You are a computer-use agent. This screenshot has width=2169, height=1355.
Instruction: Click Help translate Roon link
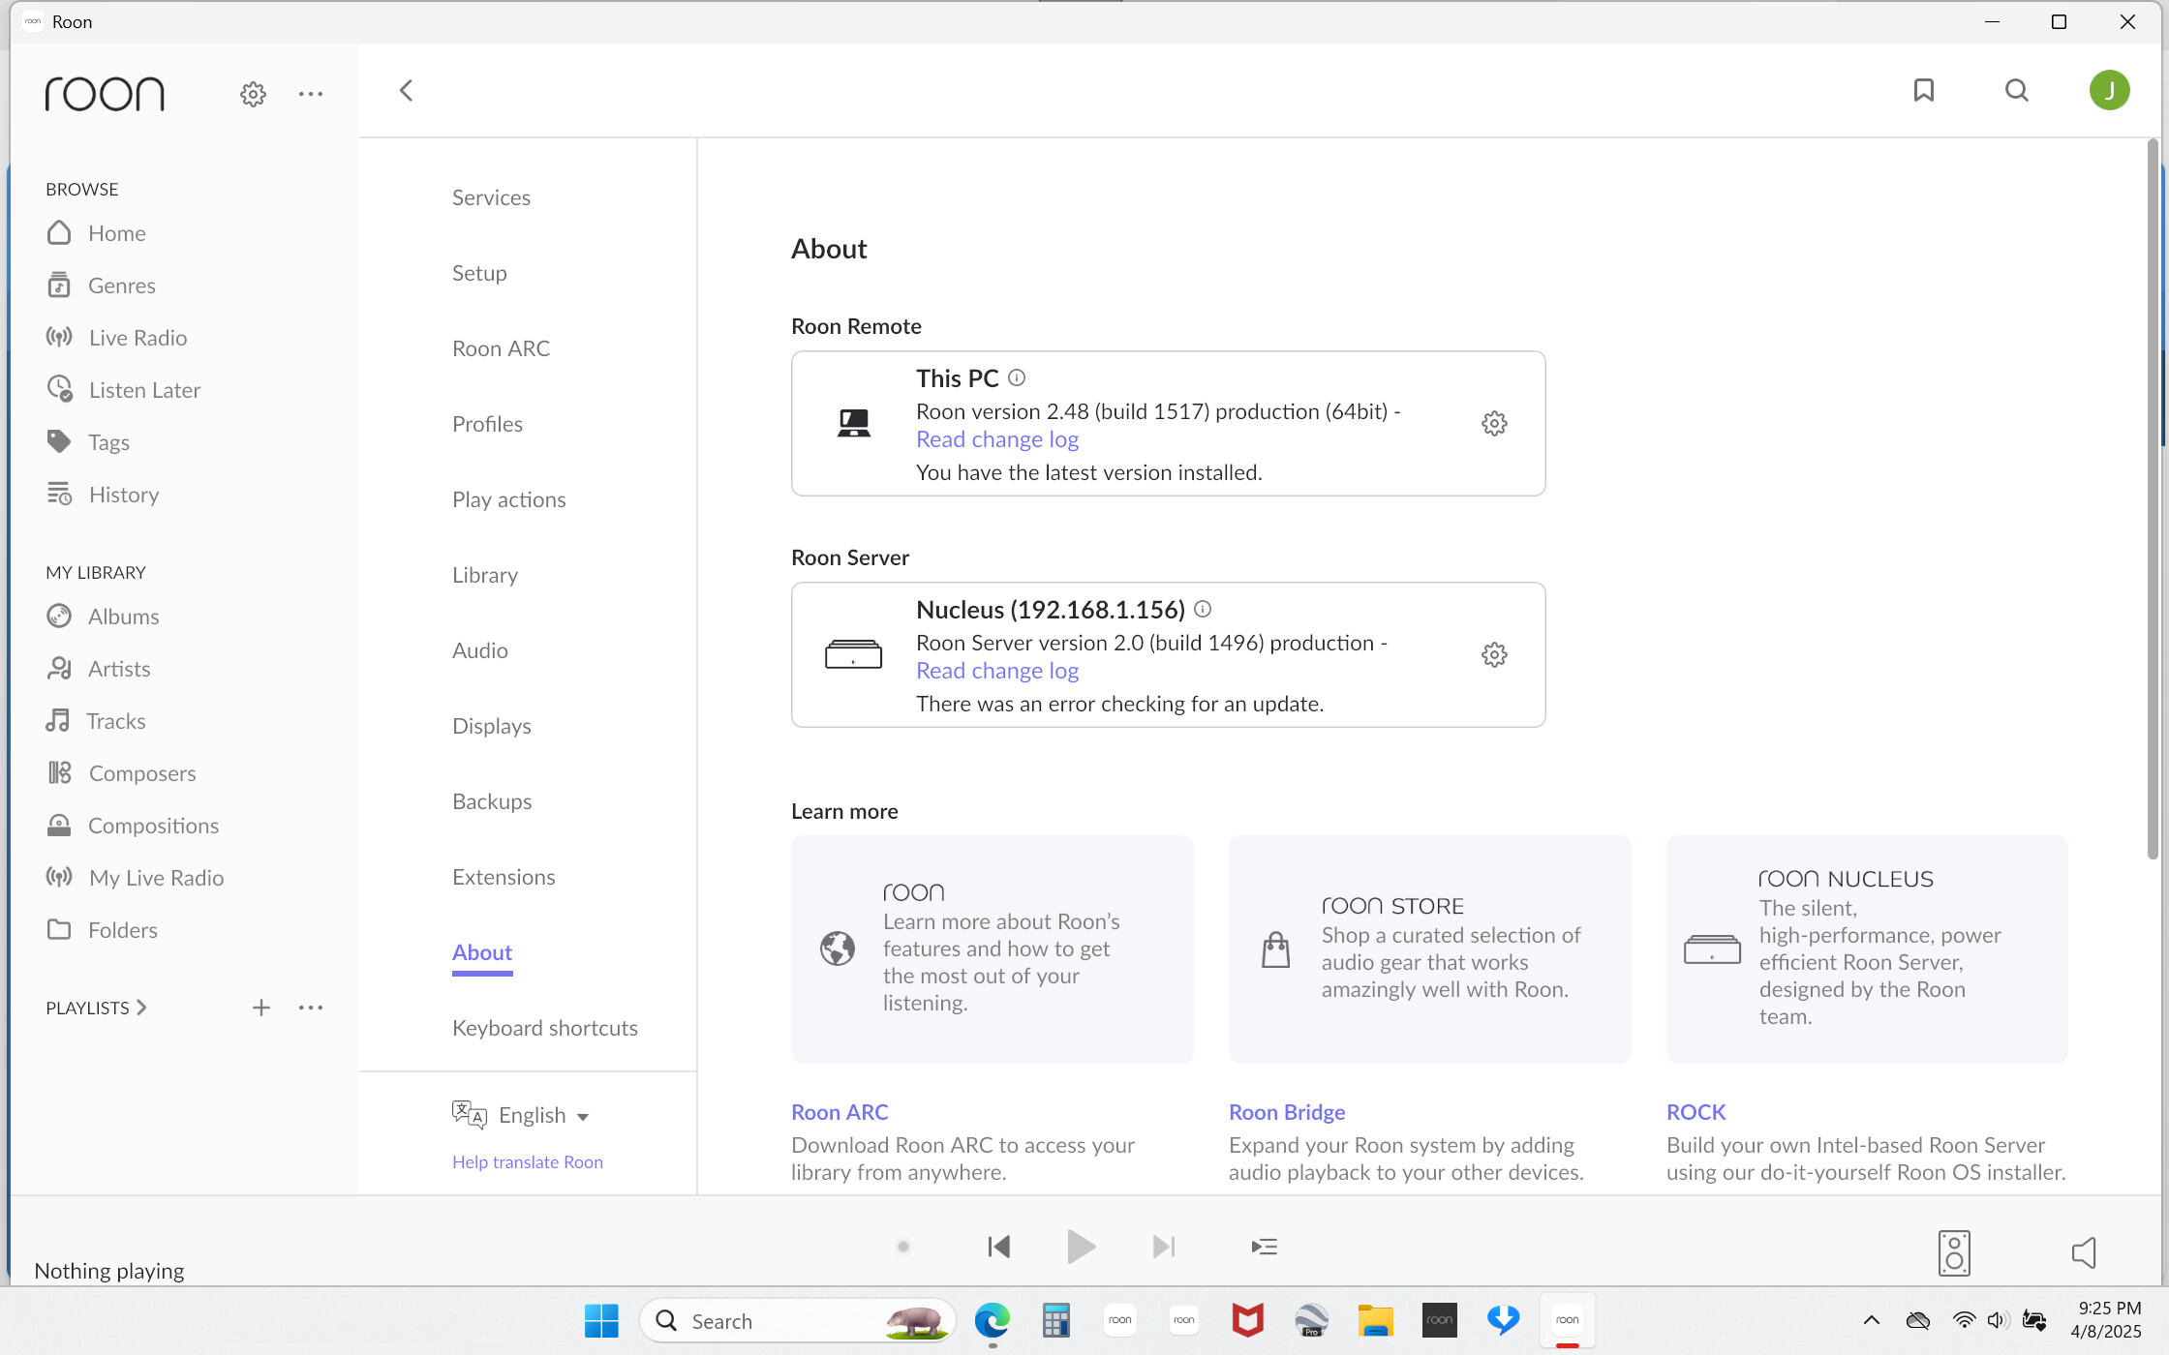click(x=527, y=1162)
